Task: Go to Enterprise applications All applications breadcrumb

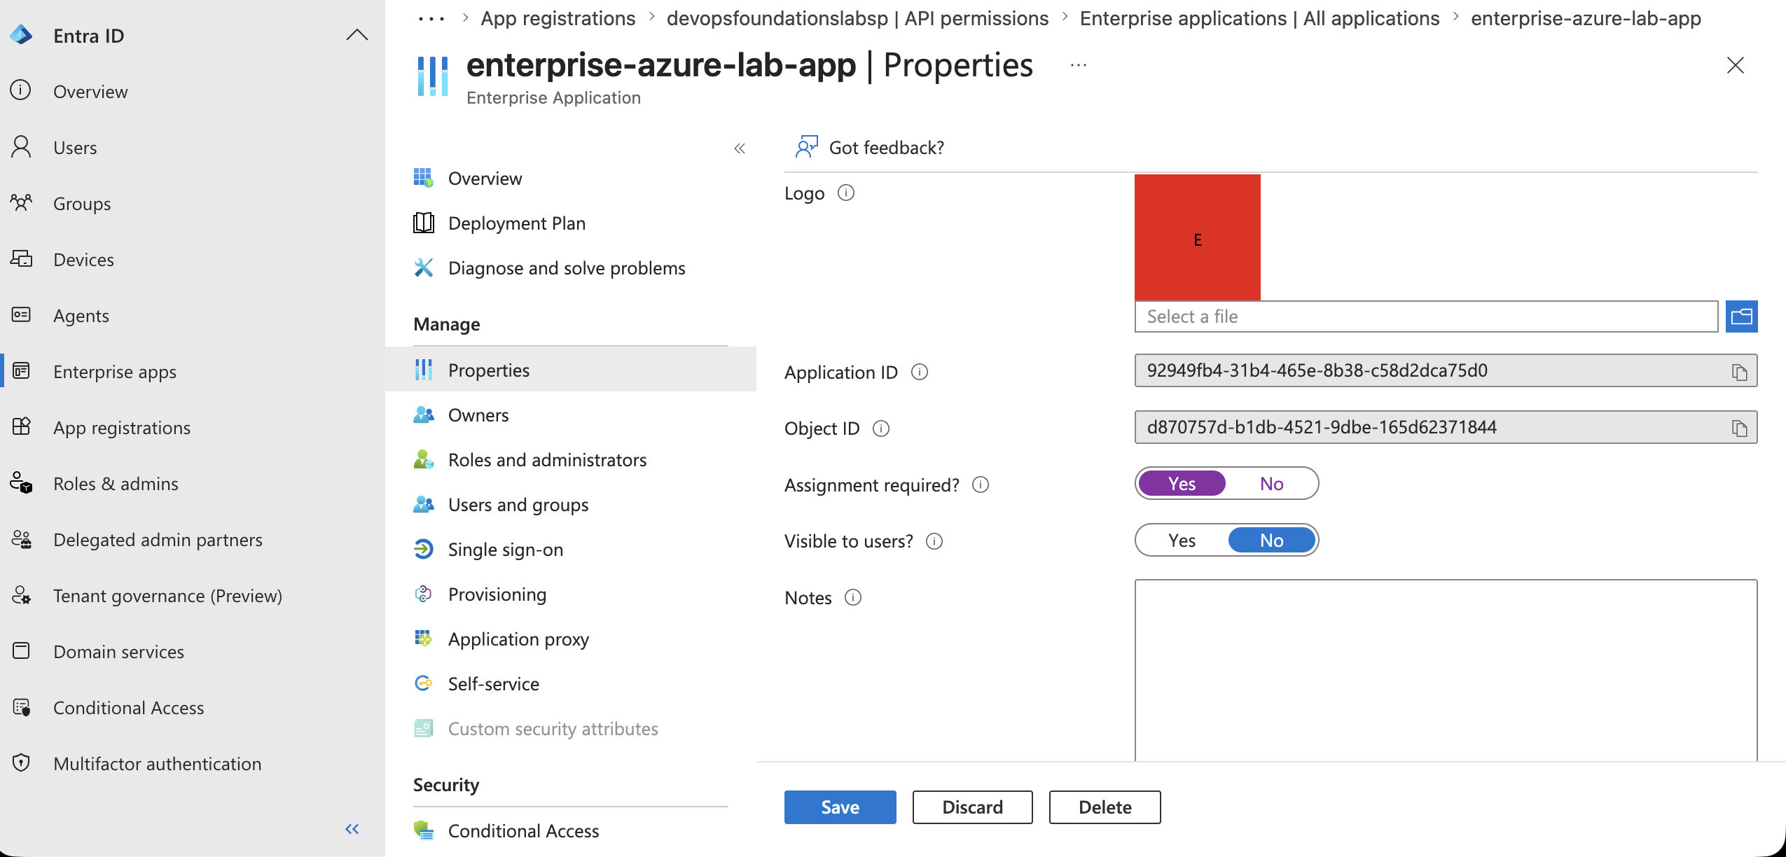Action: [1259, 19]
